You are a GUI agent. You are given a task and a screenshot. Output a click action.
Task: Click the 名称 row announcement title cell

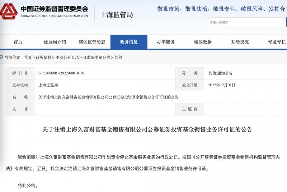pyautogui.click(x=108, y=97)
